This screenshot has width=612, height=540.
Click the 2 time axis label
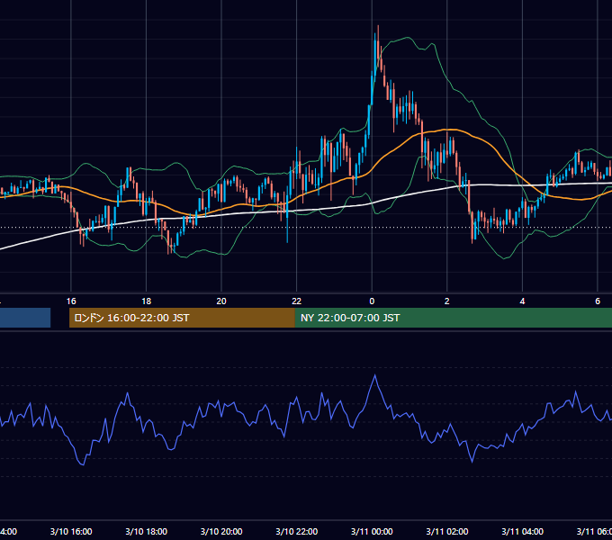pyautogui.click(x=447, y=301)
